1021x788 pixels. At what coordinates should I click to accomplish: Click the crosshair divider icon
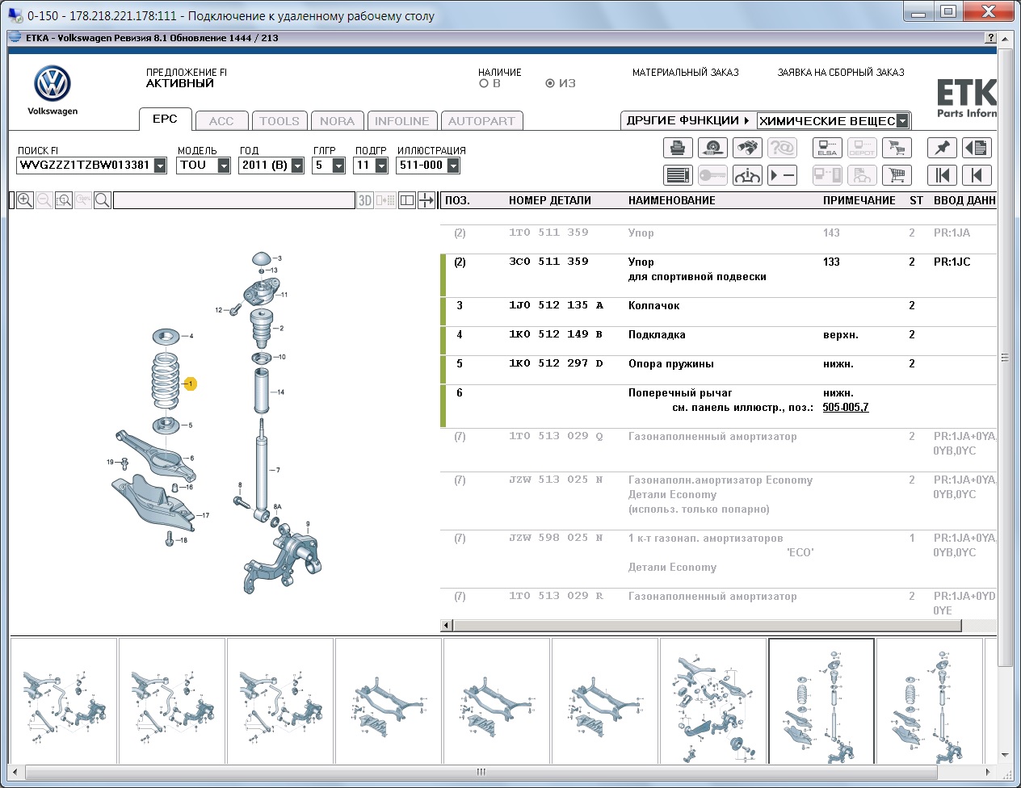click(426, 200)
